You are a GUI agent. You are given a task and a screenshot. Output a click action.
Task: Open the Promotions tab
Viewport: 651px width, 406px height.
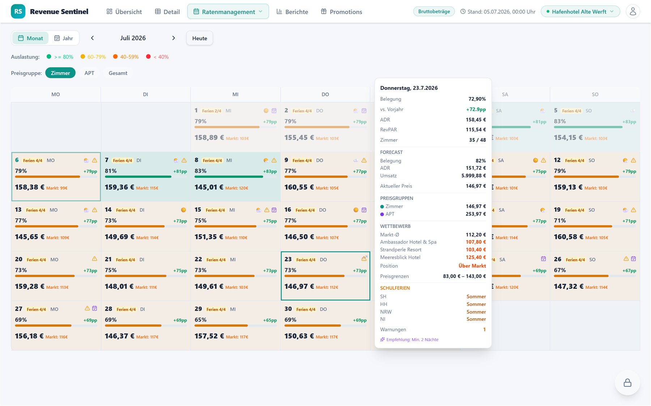tap(341, 12)
